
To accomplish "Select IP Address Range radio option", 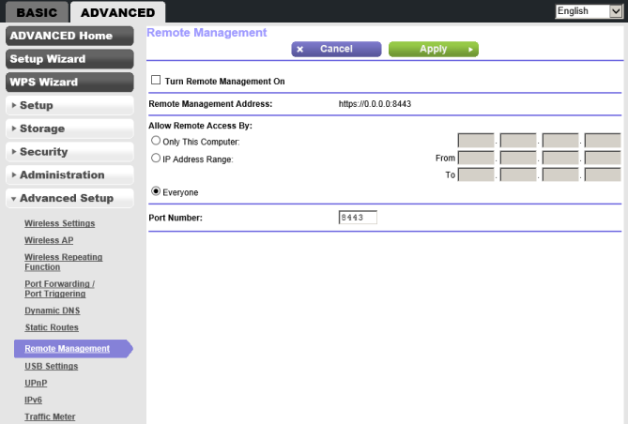I will pos(156,158).
